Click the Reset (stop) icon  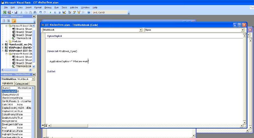pyautogui.click(x=59, y=12)
